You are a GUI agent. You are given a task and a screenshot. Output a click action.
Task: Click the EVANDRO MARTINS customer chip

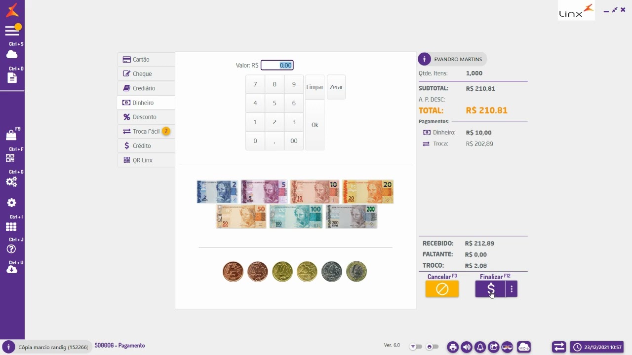(x=452, y=59)
